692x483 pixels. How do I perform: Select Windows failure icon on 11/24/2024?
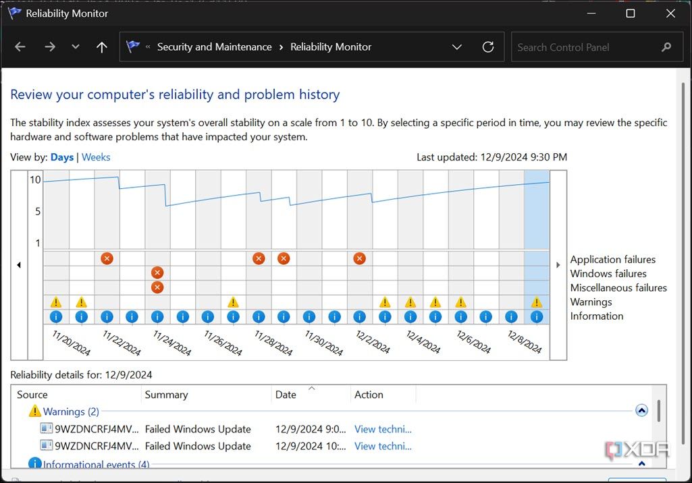(x=157, y=273)
